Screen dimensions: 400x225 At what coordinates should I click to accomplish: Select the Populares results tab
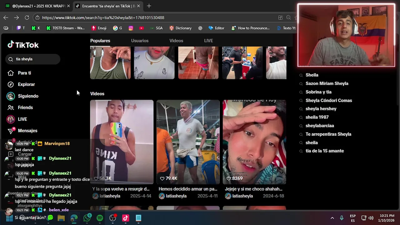(100, 41)
